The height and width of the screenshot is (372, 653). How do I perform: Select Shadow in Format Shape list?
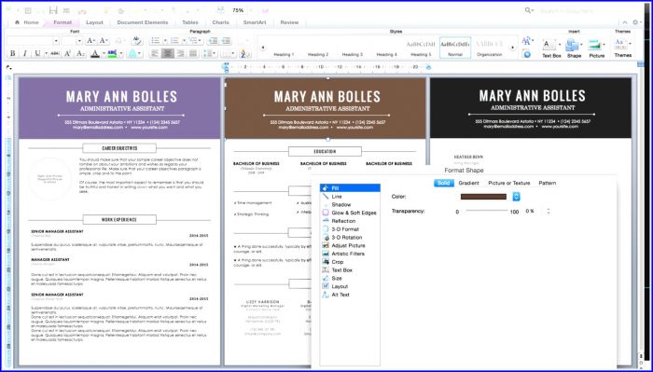pos(350,205)
